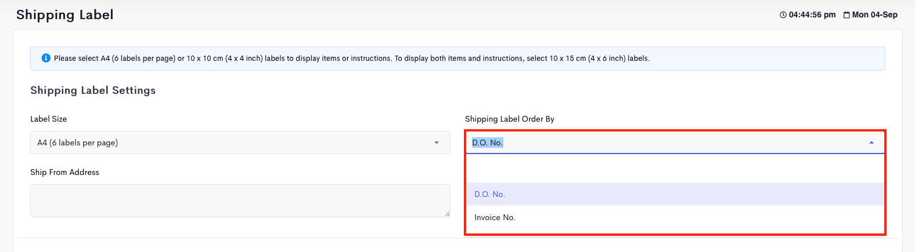Click the blue info icon in the notice banner
The image size is (915, 252).
pyautogui.click(x=46, y=58)
